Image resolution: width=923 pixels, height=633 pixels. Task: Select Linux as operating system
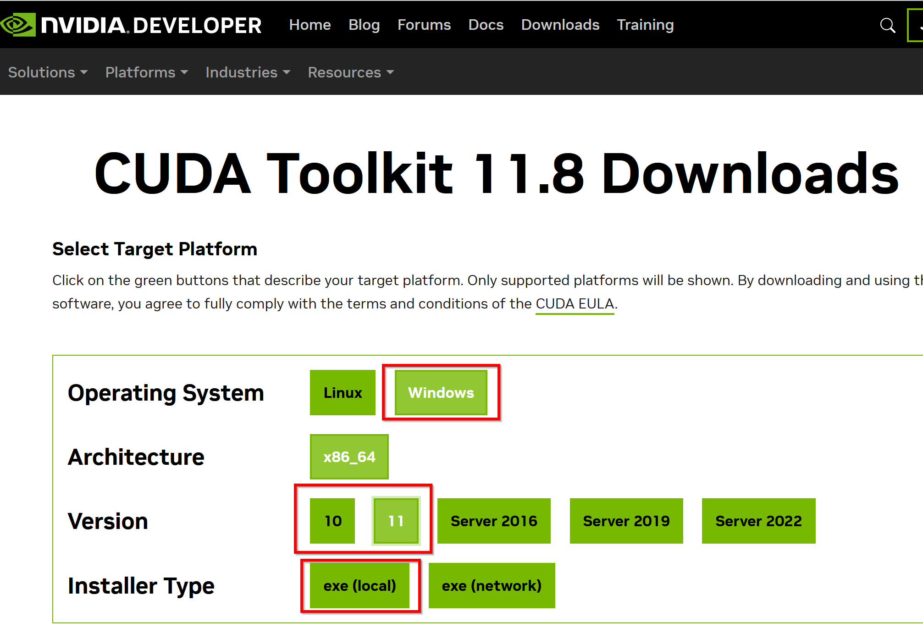(343, 392)
